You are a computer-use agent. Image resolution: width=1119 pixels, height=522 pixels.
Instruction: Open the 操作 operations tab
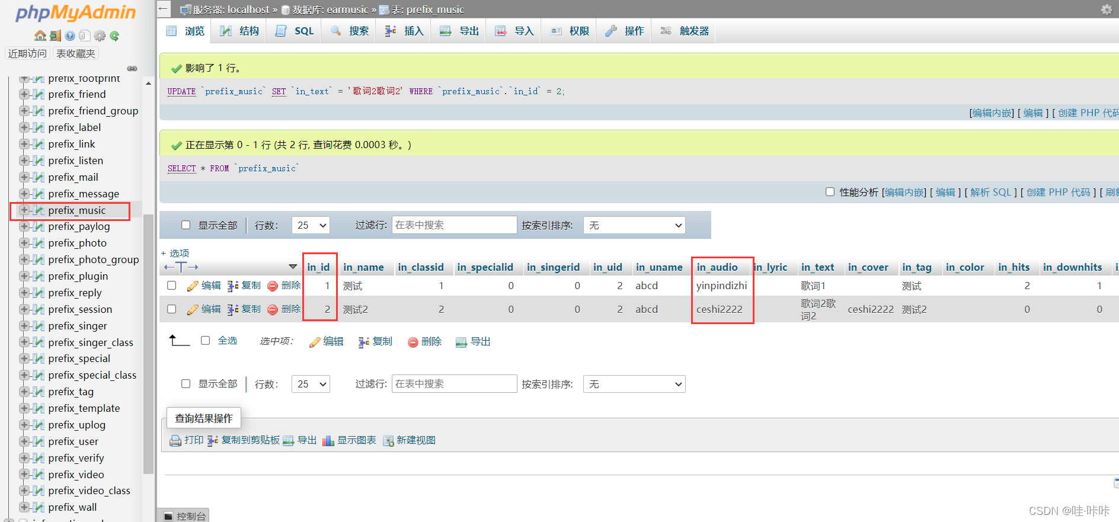coord(625,31)
